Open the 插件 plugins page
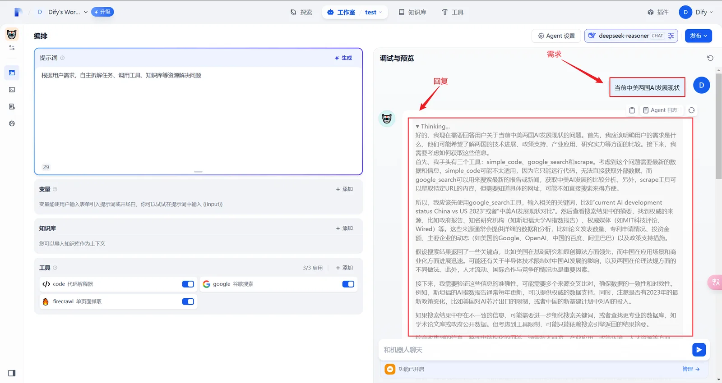722x383 pixels. pyautogui.click(x=658, y=12)
